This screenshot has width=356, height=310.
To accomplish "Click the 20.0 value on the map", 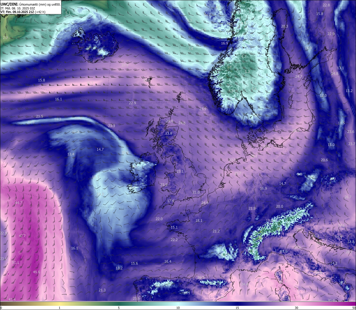I will (280, 207).
